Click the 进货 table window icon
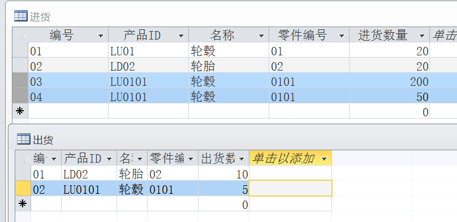Image resolution: width=457 pixels, height=222 pixels. point(21,16)
